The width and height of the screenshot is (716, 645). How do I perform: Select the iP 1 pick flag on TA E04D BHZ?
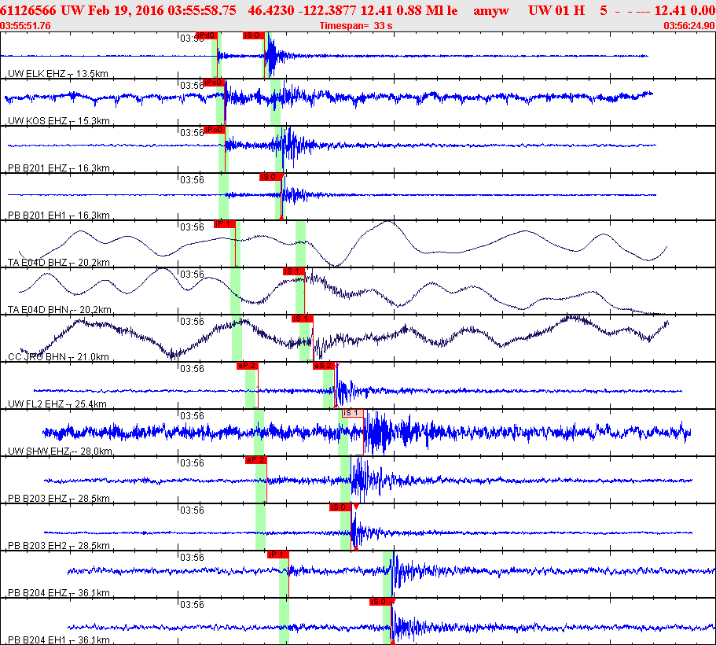tap(224, 224)
